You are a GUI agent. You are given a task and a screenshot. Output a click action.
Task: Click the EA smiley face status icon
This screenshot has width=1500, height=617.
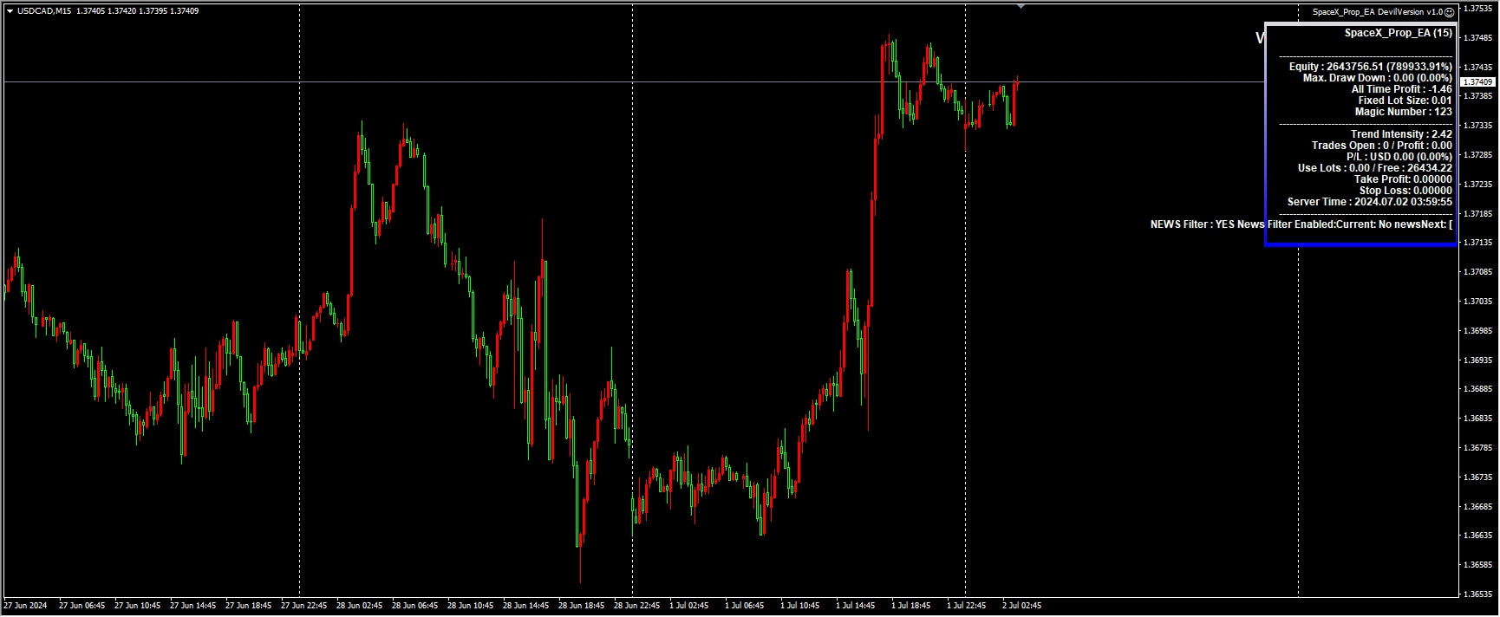1450,12
